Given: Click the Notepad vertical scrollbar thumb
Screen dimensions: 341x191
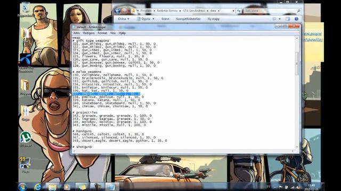Looking at the screenshot, I should (x=297, y=64).
